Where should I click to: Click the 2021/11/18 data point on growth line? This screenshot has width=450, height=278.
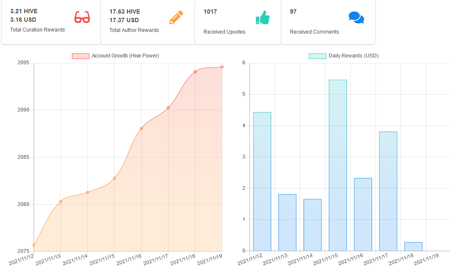pos(195,72)
